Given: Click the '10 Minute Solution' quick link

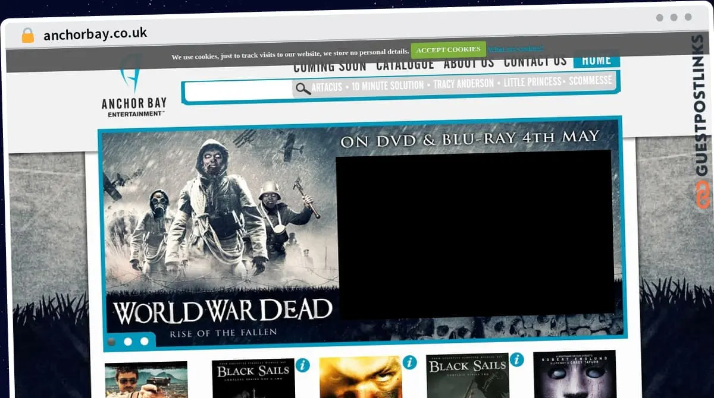Looking at the screenshot, I should [x=388, y=86].
